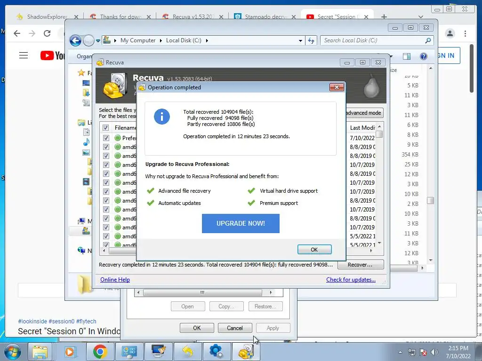
Task: Expand address bar previous locations dropdown
Action: pyautogui.click(x=300, y=40)
